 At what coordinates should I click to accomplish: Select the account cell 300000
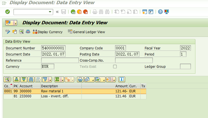click(x=30, y=91)
